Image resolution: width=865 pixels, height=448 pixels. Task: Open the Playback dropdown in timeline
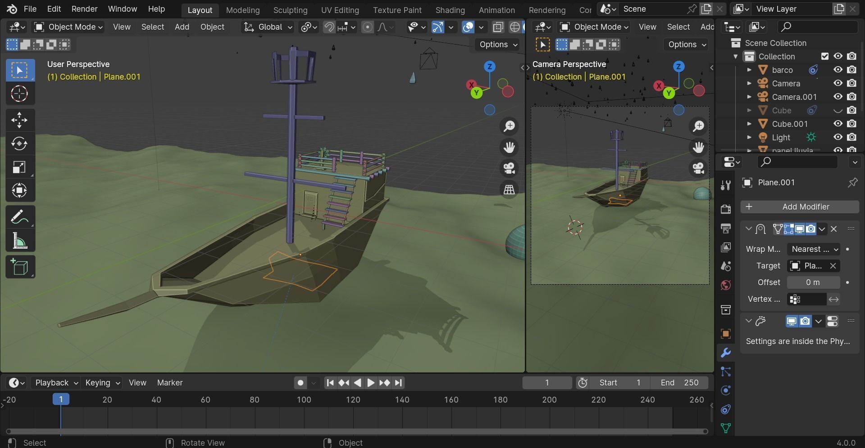tap(57, 383)
